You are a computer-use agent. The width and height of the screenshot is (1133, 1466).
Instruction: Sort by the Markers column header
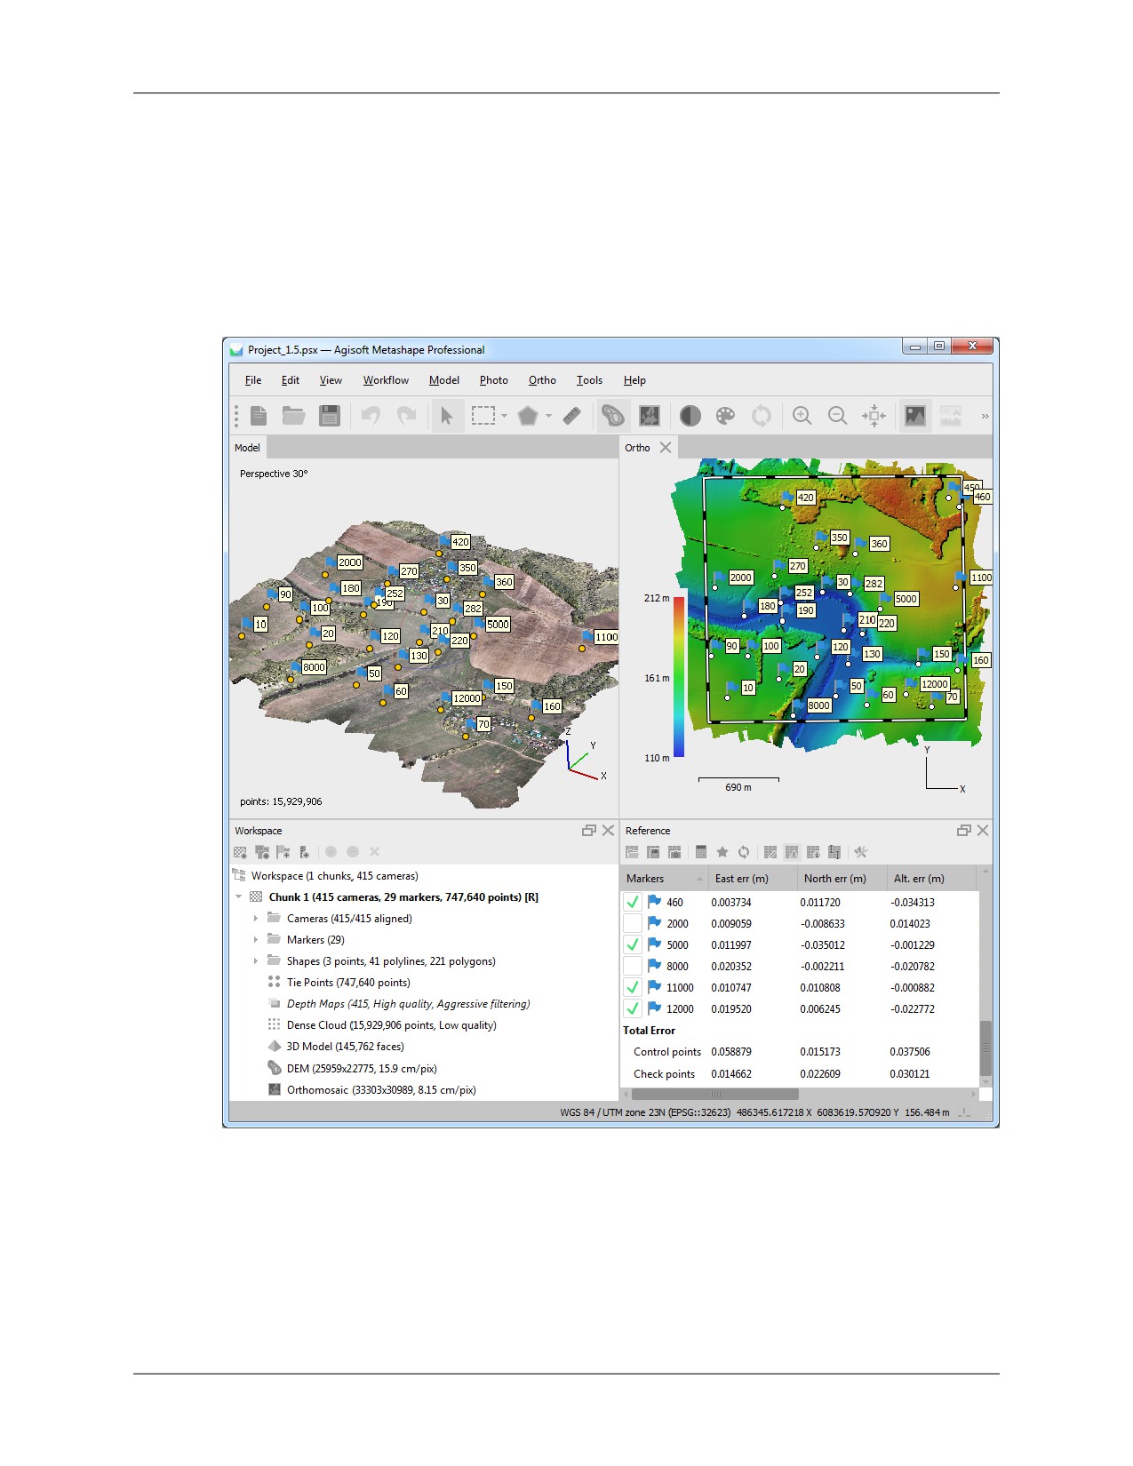[664, 879]
